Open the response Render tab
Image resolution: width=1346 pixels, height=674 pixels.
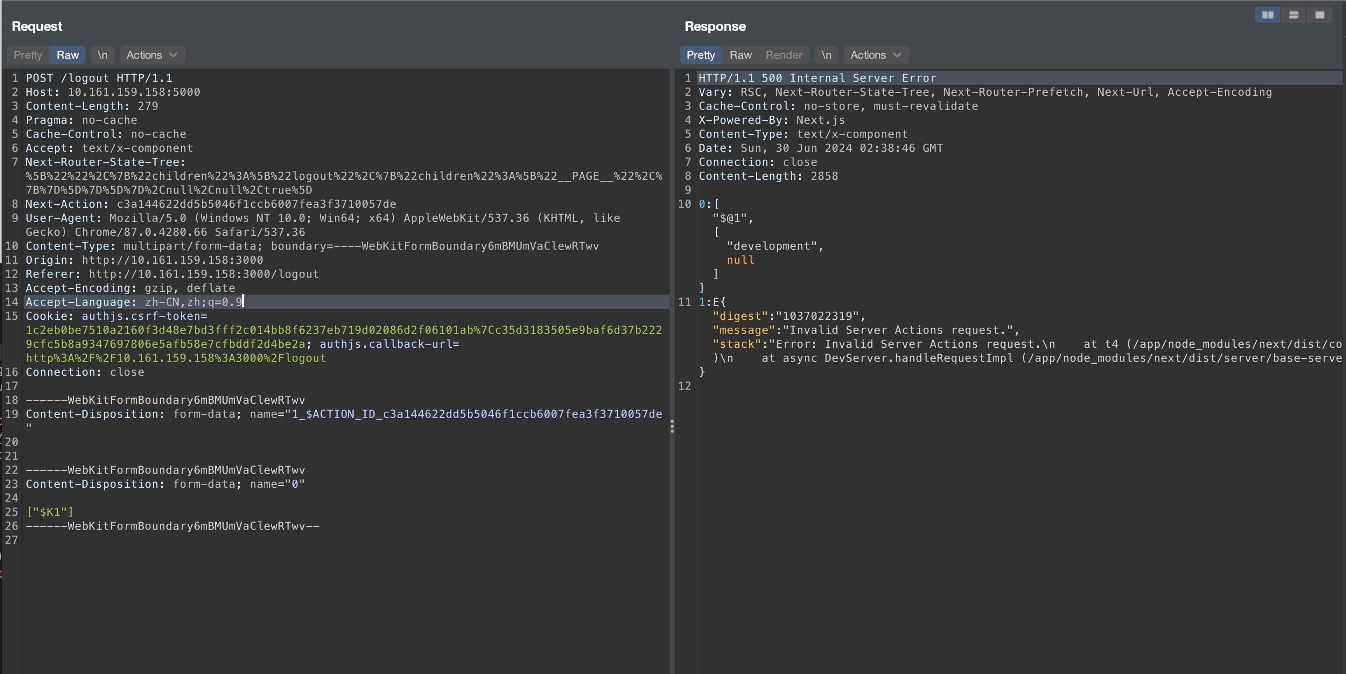(x=783, y=55)
